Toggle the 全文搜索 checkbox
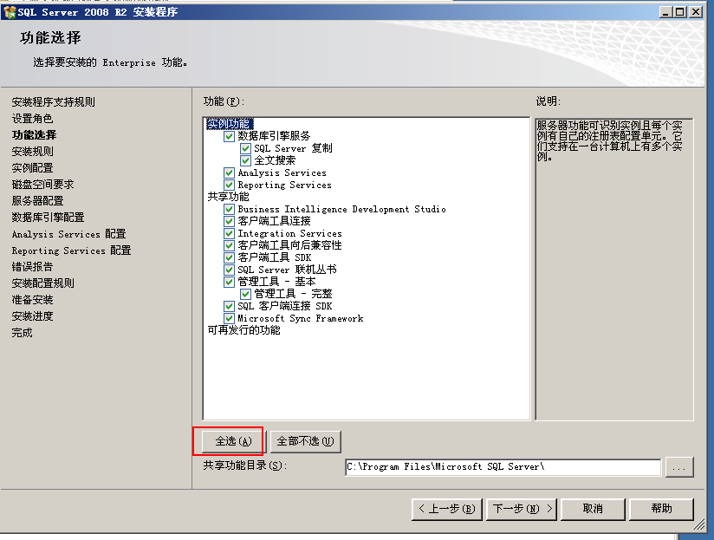This screenshot has height=540, width=714. coord(245,160)
